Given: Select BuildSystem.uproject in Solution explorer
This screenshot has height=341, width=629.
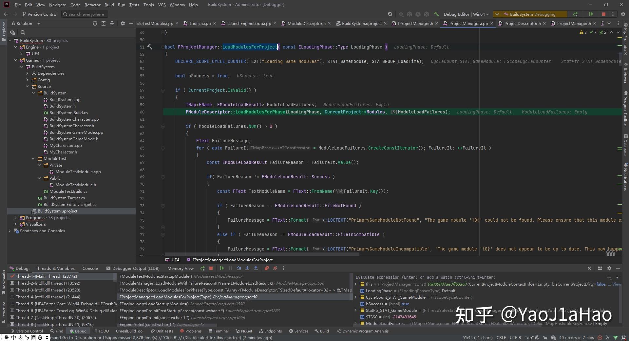Looking at the screenshot, I should coord(58,211).
